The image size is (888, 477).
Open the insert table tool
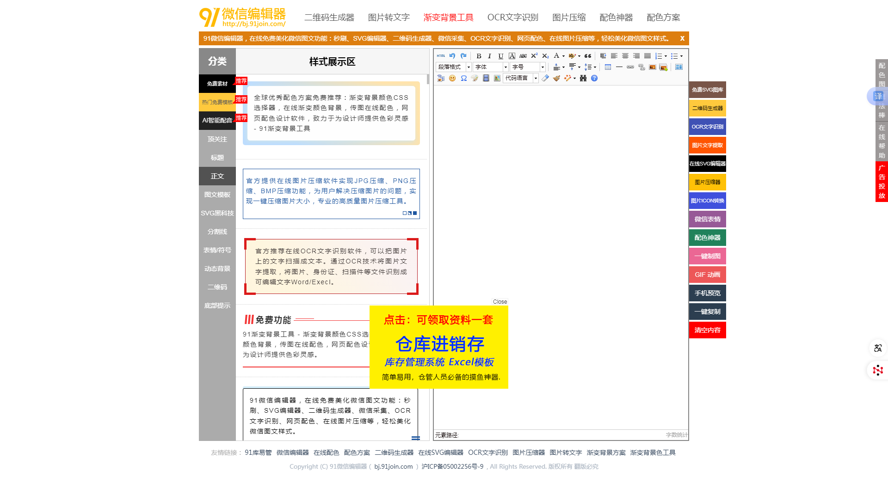click(x=608, y=67)
